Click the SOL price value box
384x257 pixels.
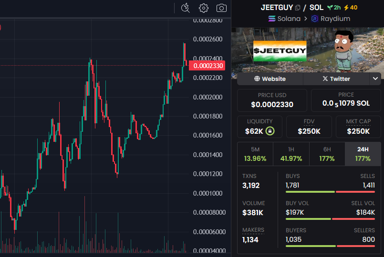(x=346, y=100)
